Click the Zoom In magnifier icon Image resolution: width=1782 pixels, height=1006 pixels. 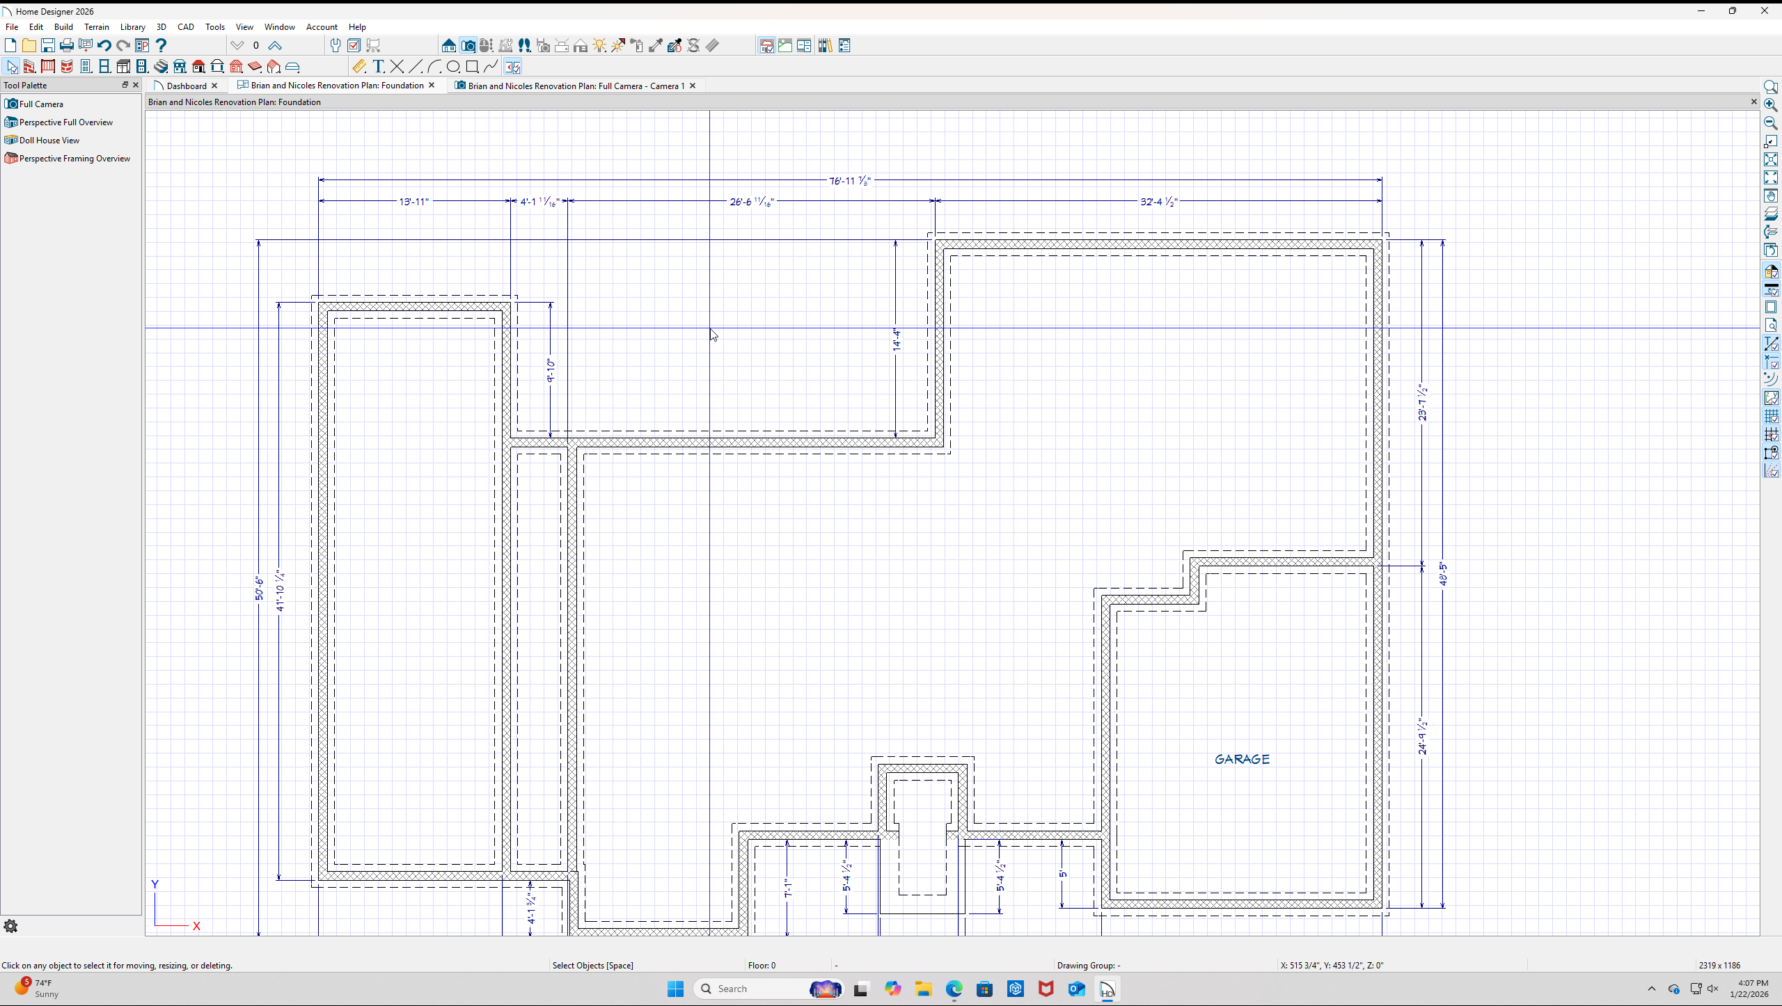point(1771,105)
